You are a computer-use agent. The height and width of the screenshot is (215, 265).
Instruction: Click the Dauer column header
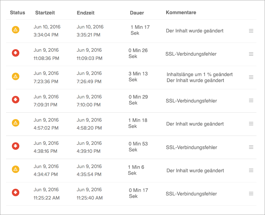[x=137, y=13]
